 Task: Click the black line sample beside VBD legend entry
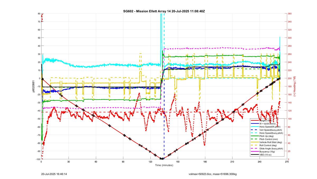click(x=254, y=155)
